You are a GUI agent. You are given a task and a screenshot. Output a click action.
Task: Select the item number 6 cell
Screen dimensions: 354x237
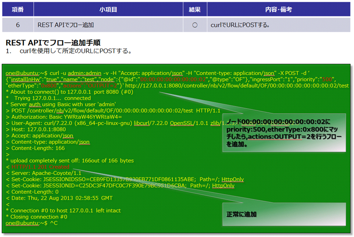click(x=18, y=25)
